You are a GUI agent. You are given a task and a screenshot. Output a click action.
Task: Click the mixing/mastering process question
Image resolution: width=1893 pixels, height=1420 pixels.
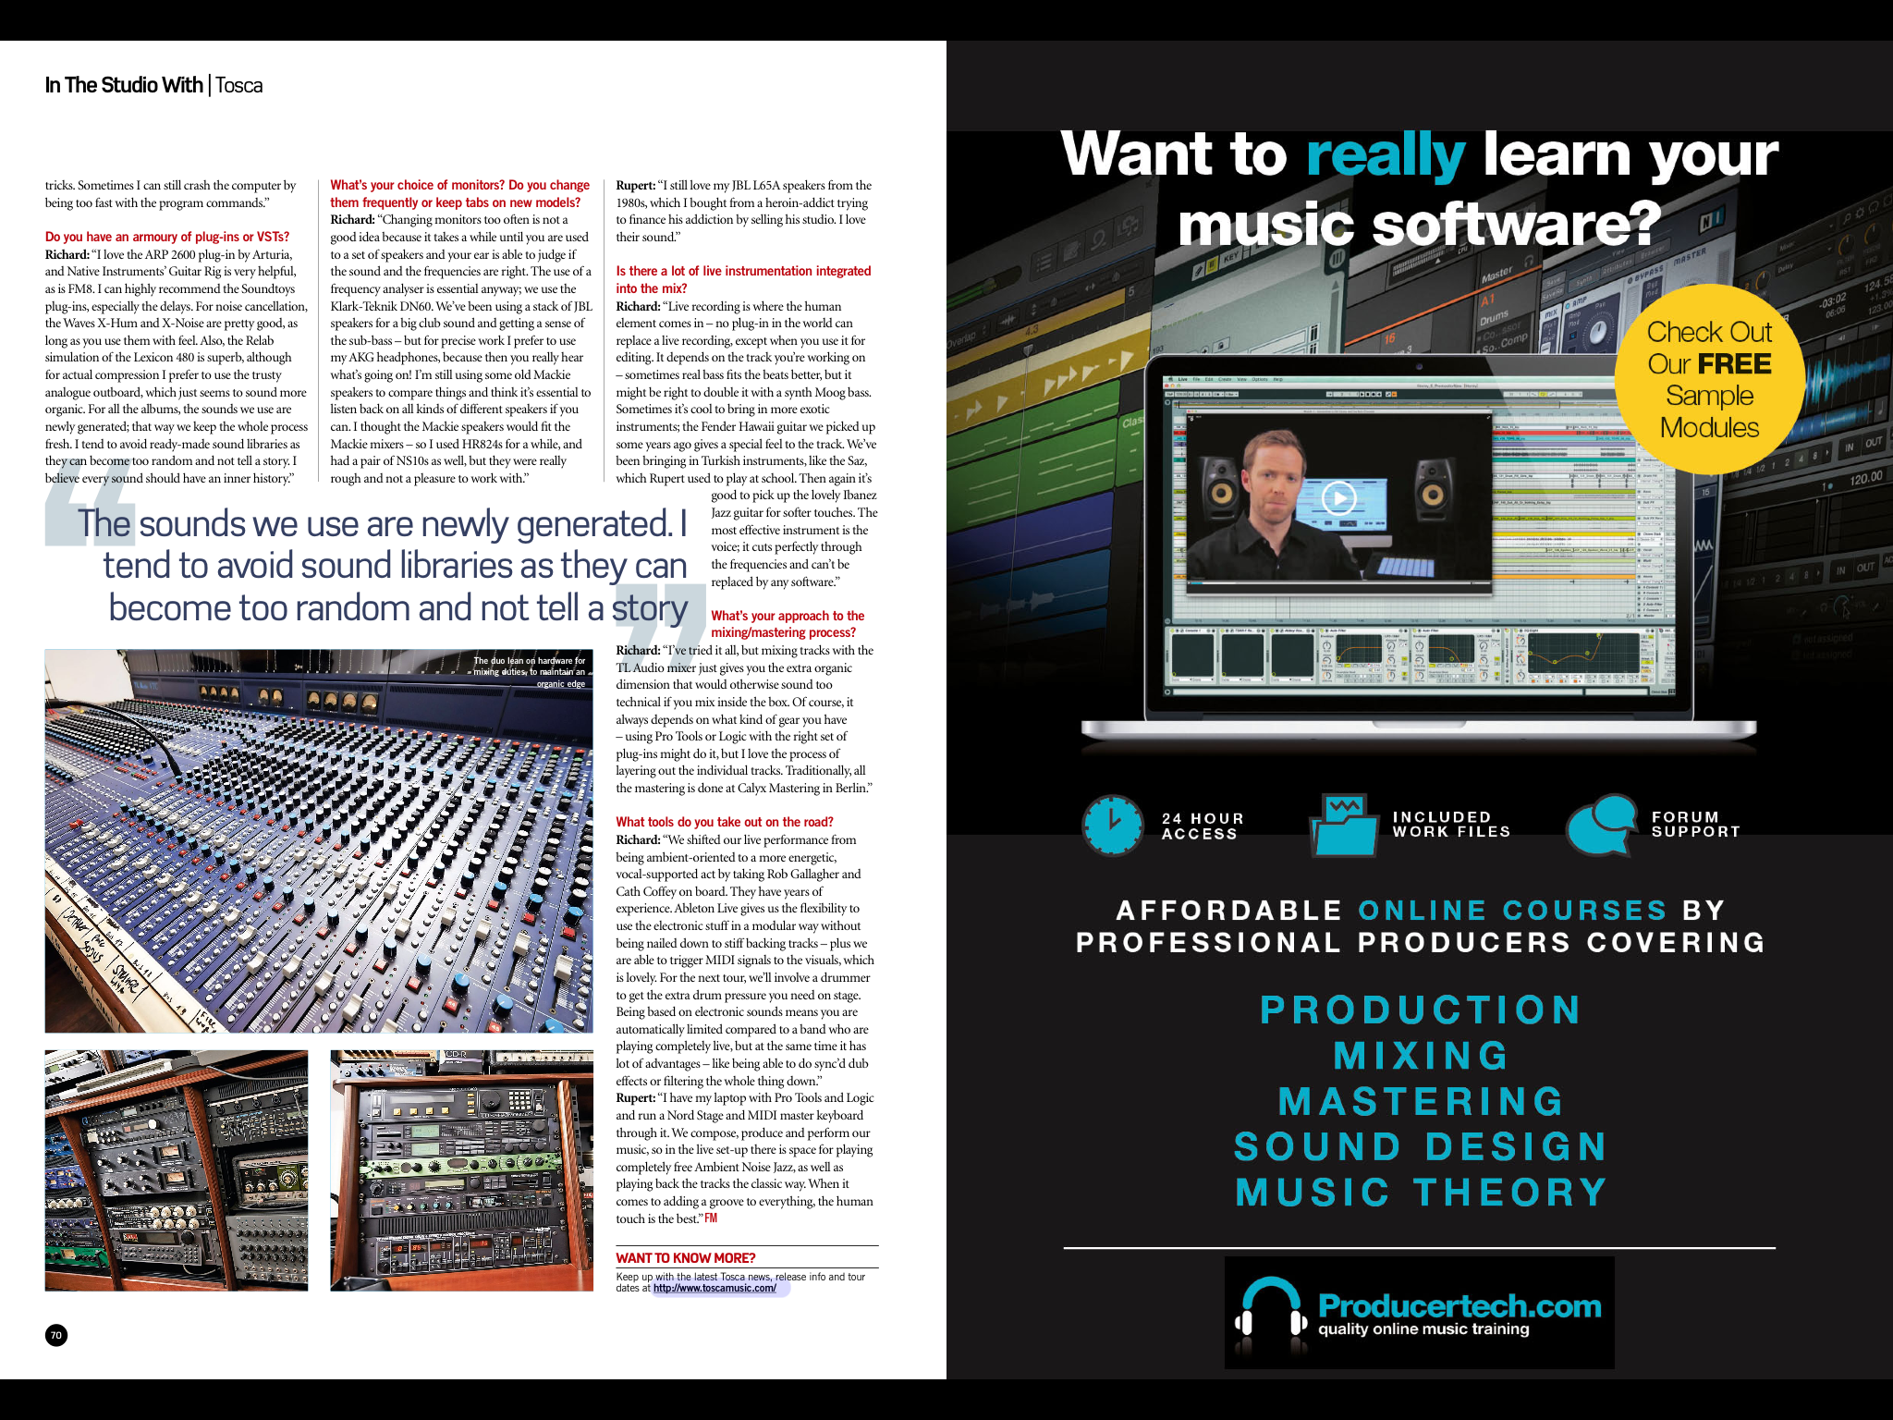(x=788, y=624)
